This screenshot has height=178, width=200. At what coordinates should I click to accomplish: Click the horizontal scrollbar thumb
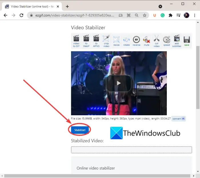[x=97, y=176]
